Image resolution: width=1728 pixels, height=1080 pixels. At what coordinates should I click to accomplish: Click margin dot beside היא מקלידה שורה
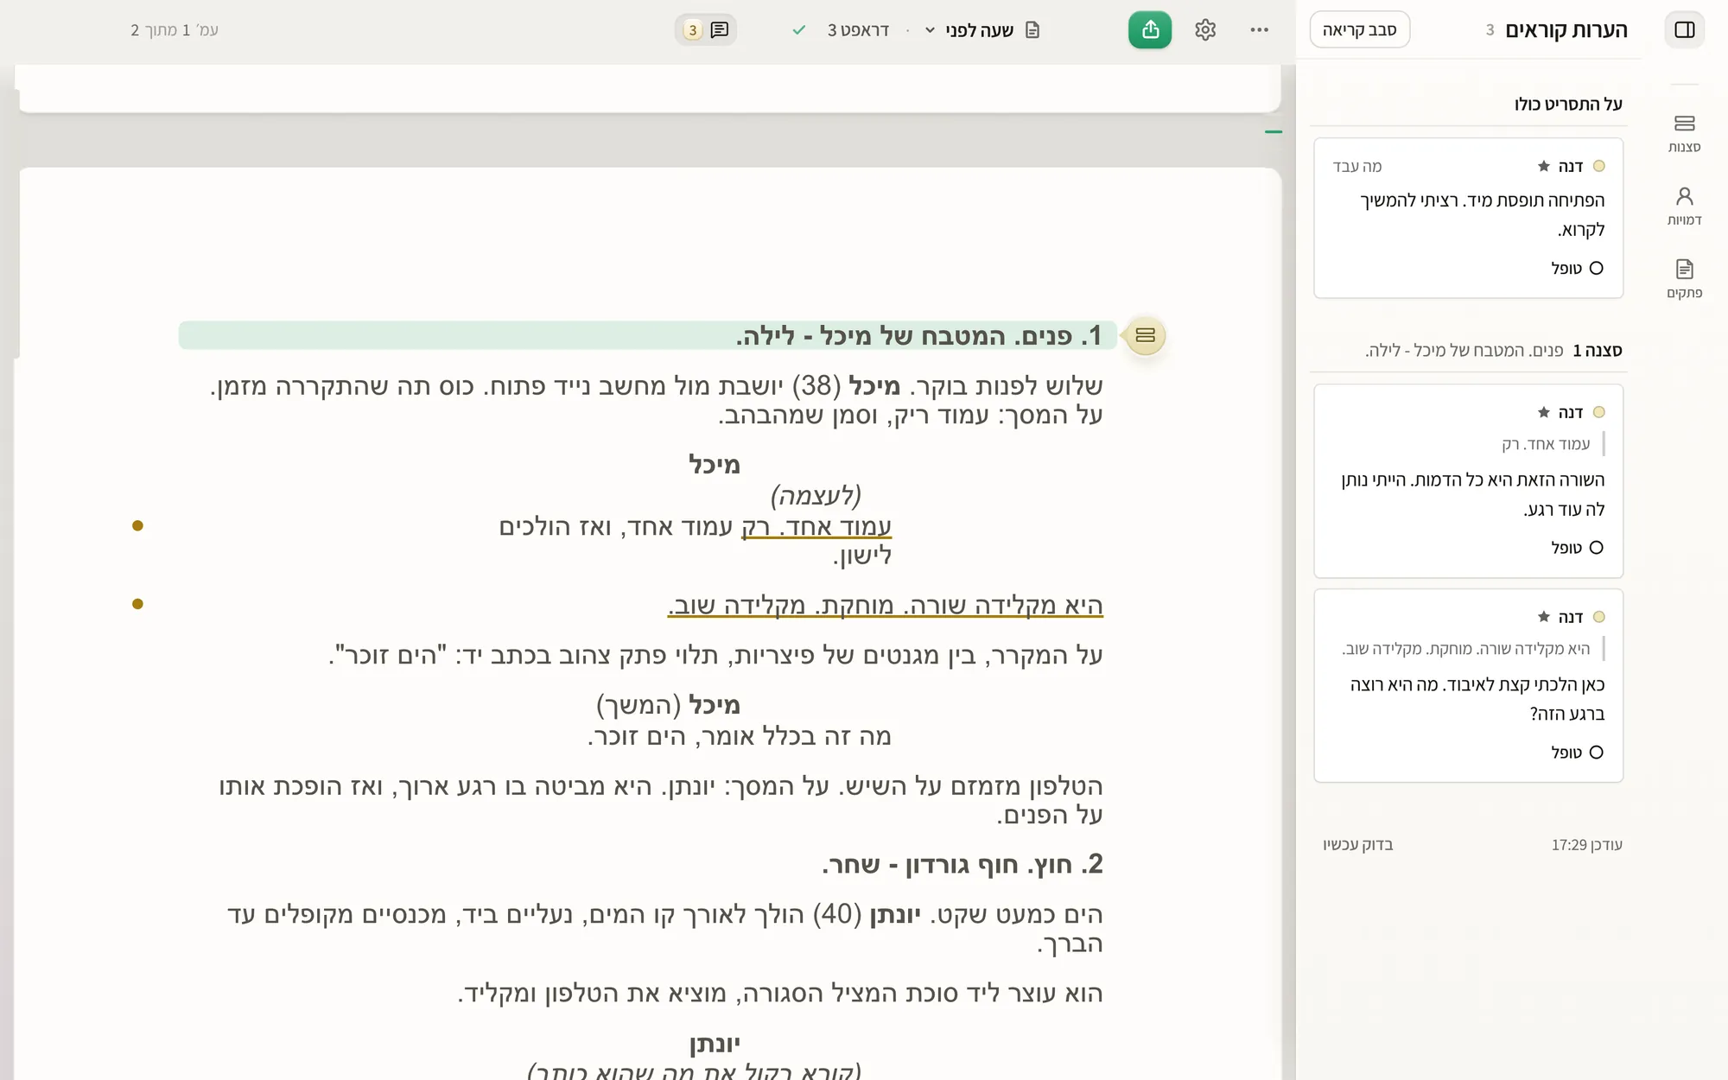[x=137, y=604]
